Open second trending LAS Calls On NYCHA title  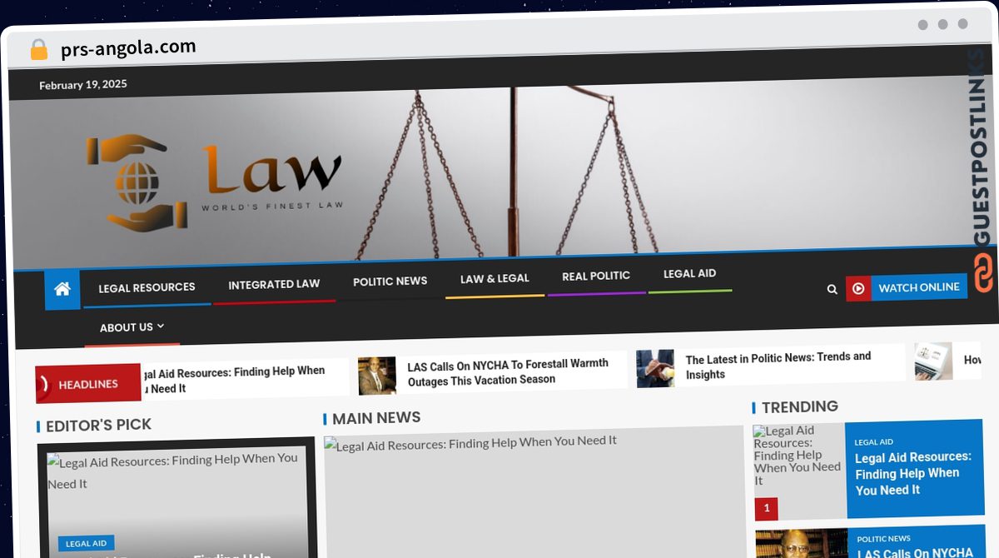coord(915,553)
